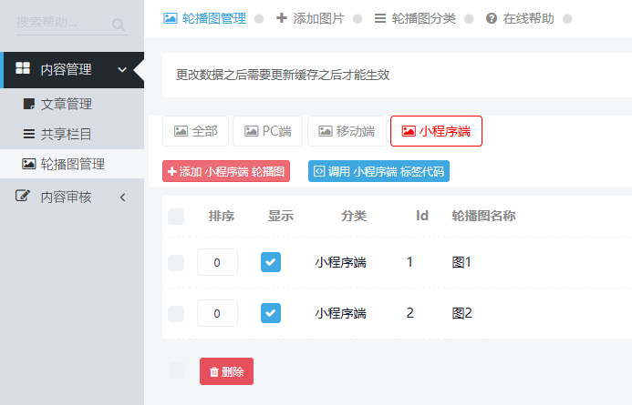
Task: Edit the 排序 field for 图2
Action: click(x=217, y=313)
